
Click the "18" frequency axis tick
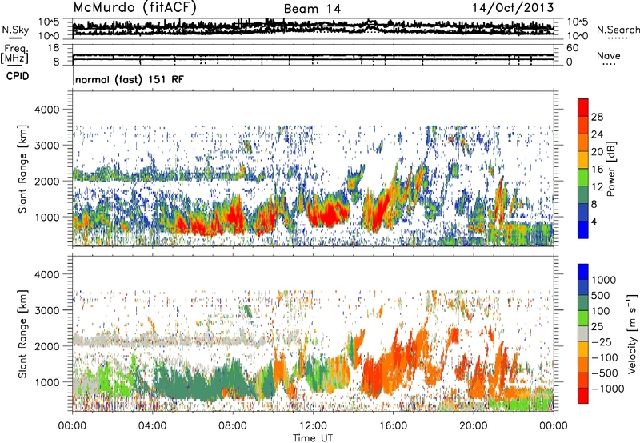[x=54, y=48]
